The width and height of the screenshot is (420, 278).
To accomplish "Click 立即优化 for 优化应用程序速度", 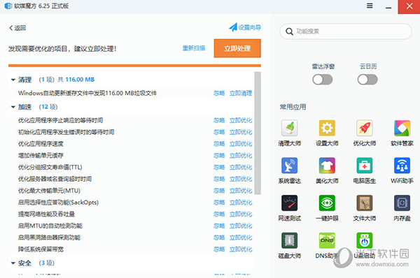I will pos(241,144).
